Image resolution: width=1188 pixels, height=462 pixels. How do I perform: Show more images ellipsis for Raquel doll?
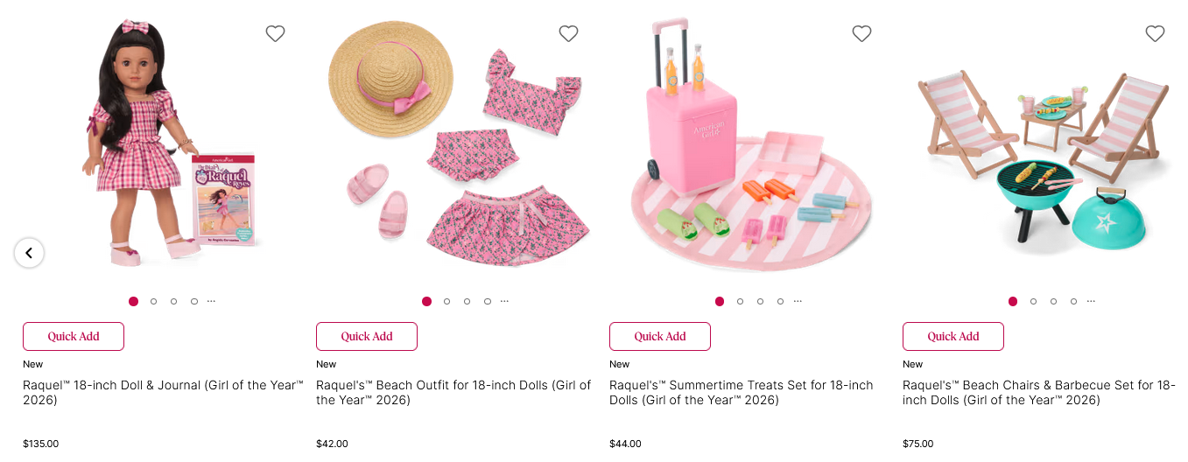(x=211, y=301)
